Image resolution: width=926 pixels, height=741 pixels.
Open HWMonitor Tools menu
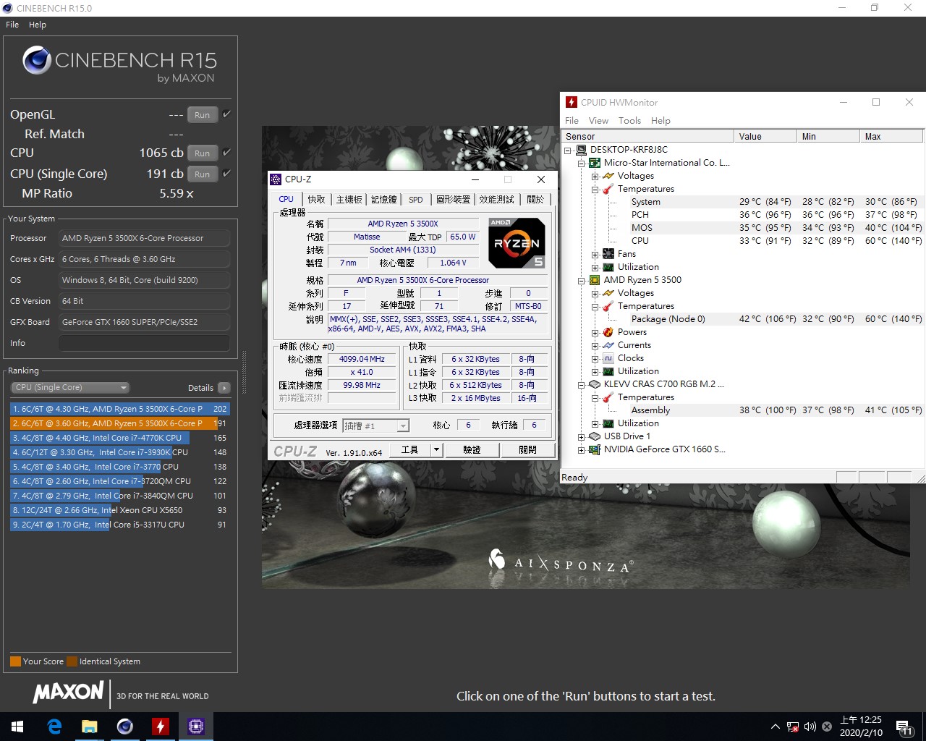pos(629,121)
